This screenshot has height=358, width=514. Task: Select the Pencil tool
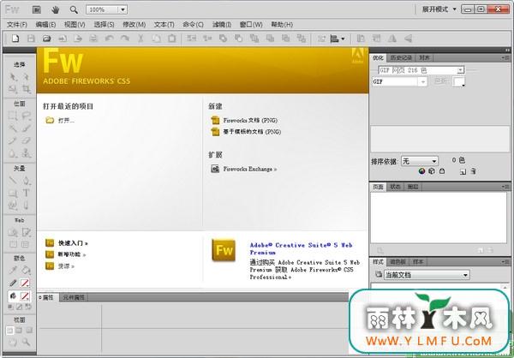click(13, 140)
